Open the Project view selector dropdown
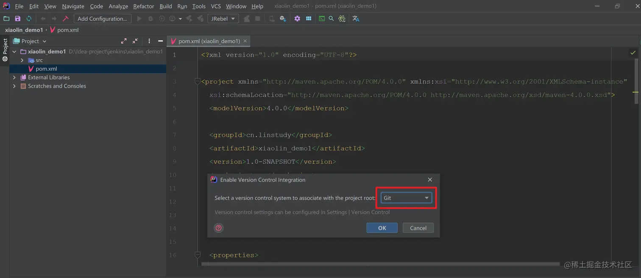 tap(30, 41)
